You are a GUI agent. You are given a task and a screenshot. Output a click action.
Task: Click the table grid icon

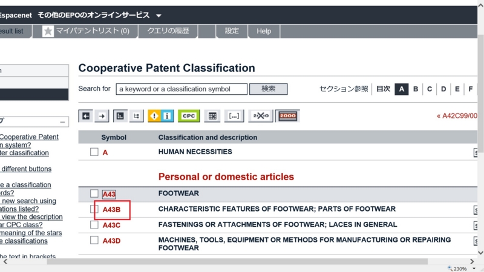pos(212,116)
